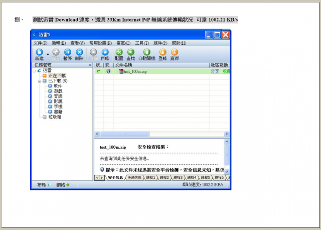Open the 編輯(E) menu

tap(59, 43)
